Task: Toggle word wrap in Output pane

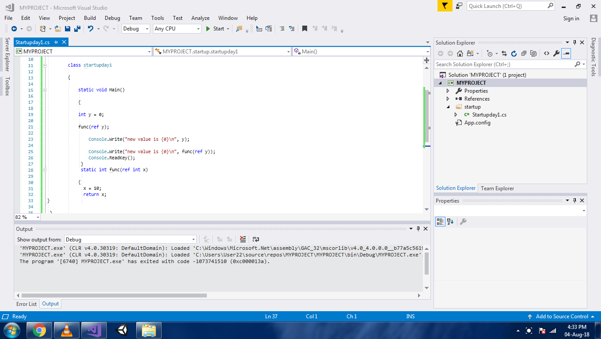Action: click(x=256, y=239)
